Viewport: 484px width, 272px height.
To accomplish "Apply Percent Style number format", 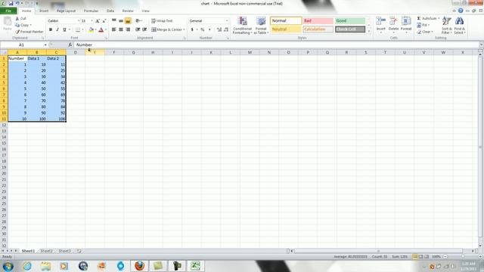I will click(203, 29).
